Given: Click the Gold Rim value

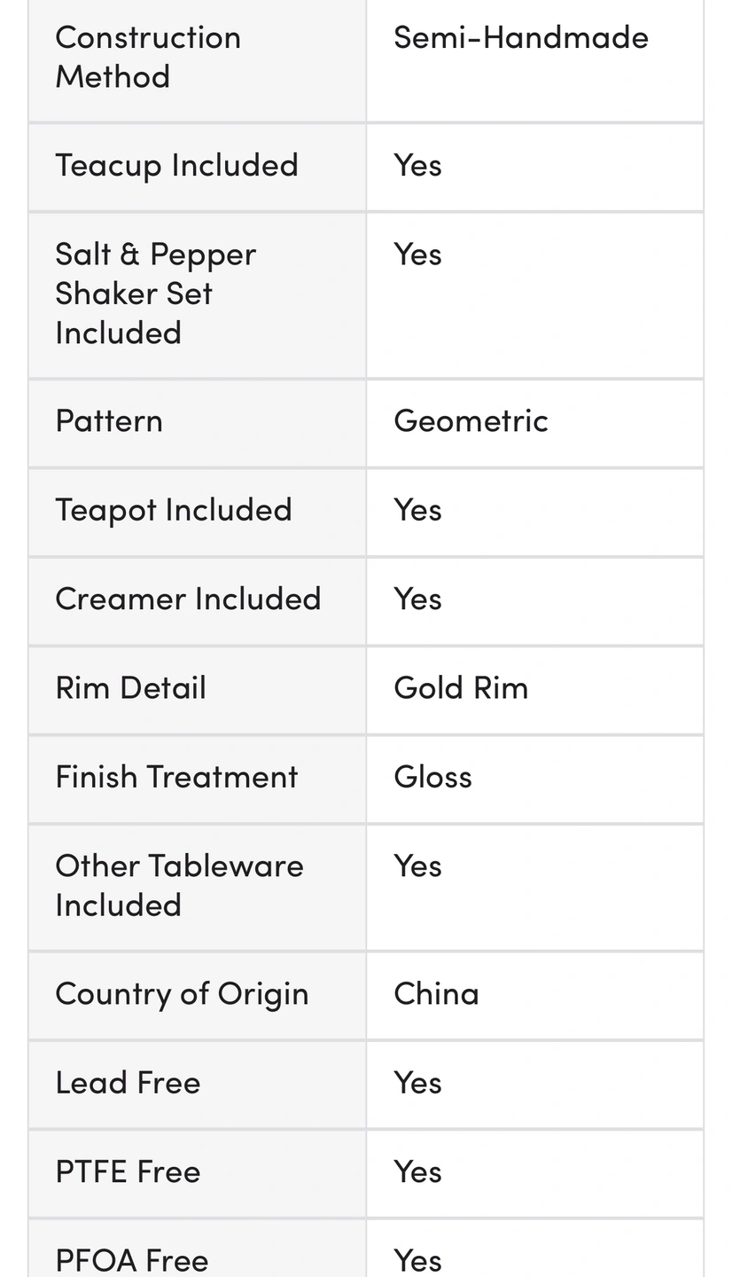Looking at the screenshot, I should tap(461, 687).
